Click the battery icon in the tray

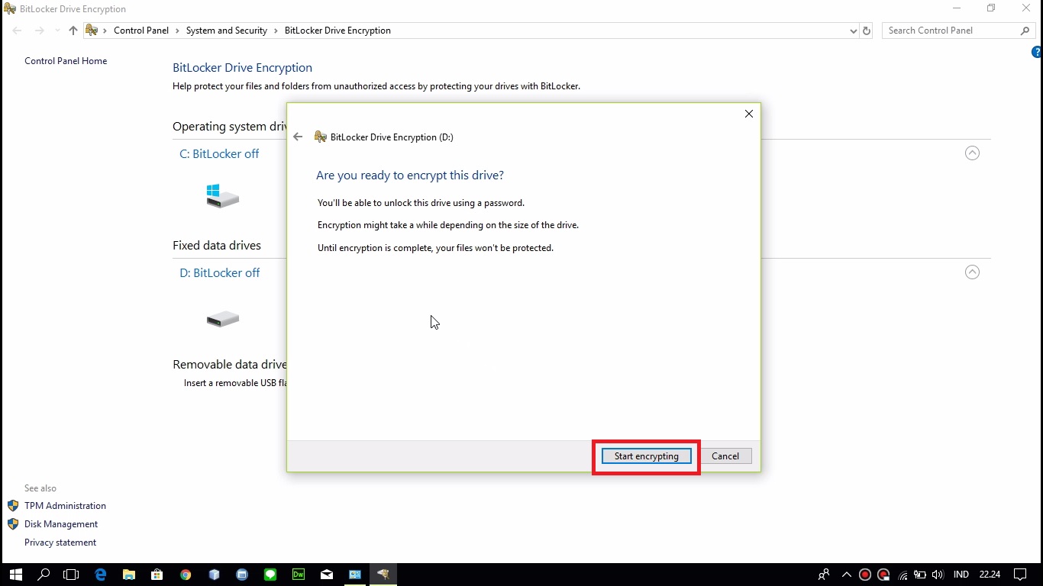tap(920, 575)
